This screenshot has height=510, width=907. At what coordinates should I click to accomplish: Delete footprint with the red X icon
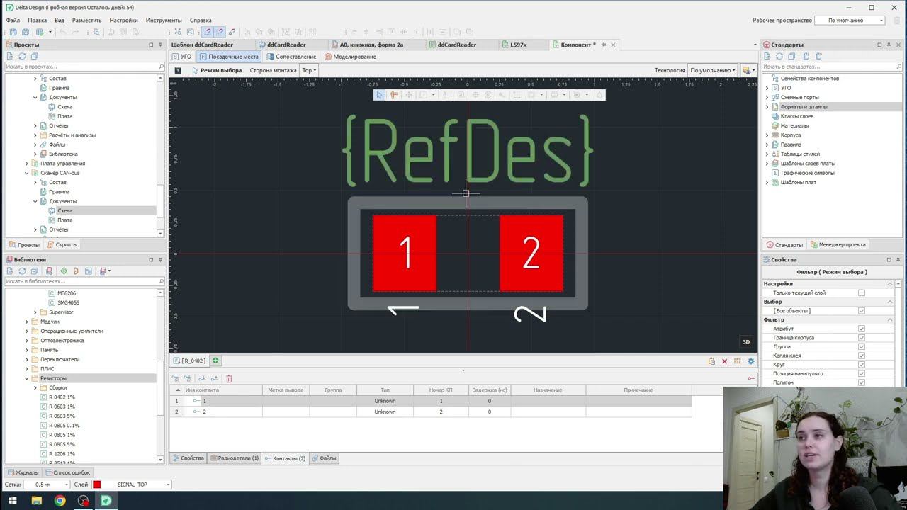pos(724,361)
